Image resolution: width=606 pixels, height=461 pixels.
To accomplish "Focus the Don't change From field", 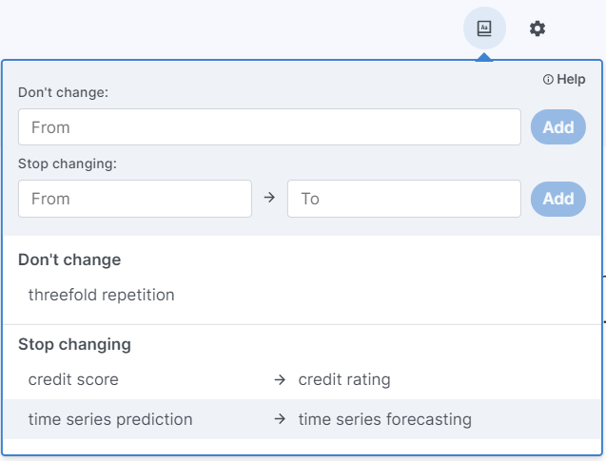I will pyautogui.click(x=269, y=127).
